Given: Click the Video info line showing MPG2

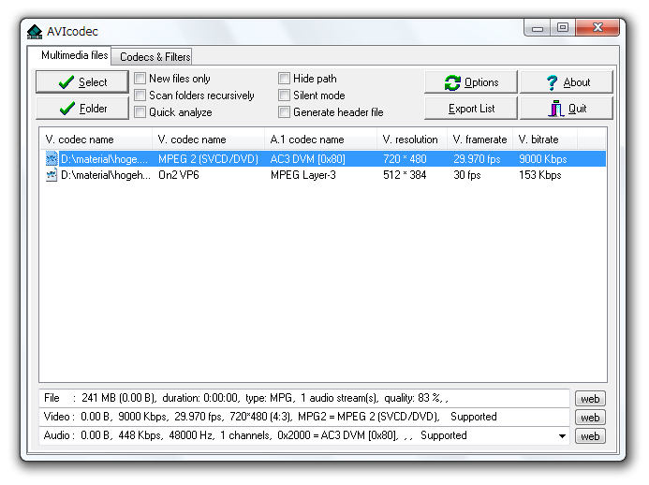Looking at the screenshot, I should [x=304, y=417].
